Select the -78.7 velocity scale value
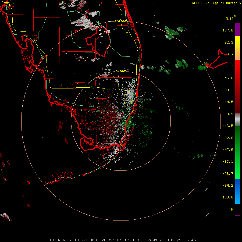The height and width of the screenshot is (242, 242). pos(228,174)
